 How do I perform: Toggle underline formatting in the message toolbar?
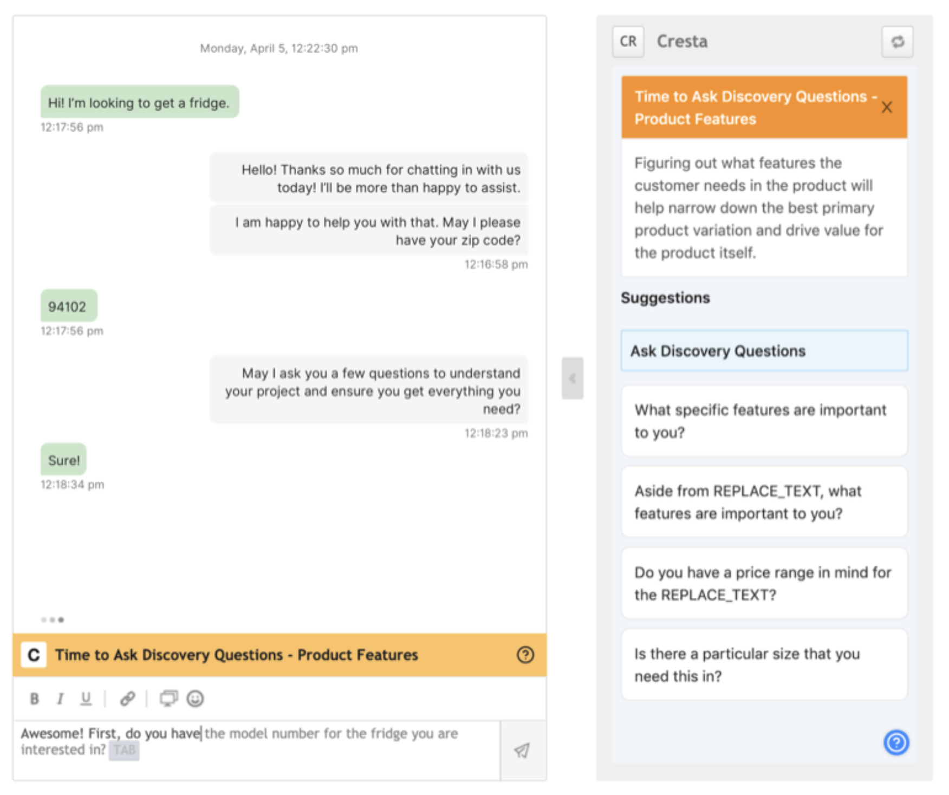pyautogui.click(x=86, y=699)
